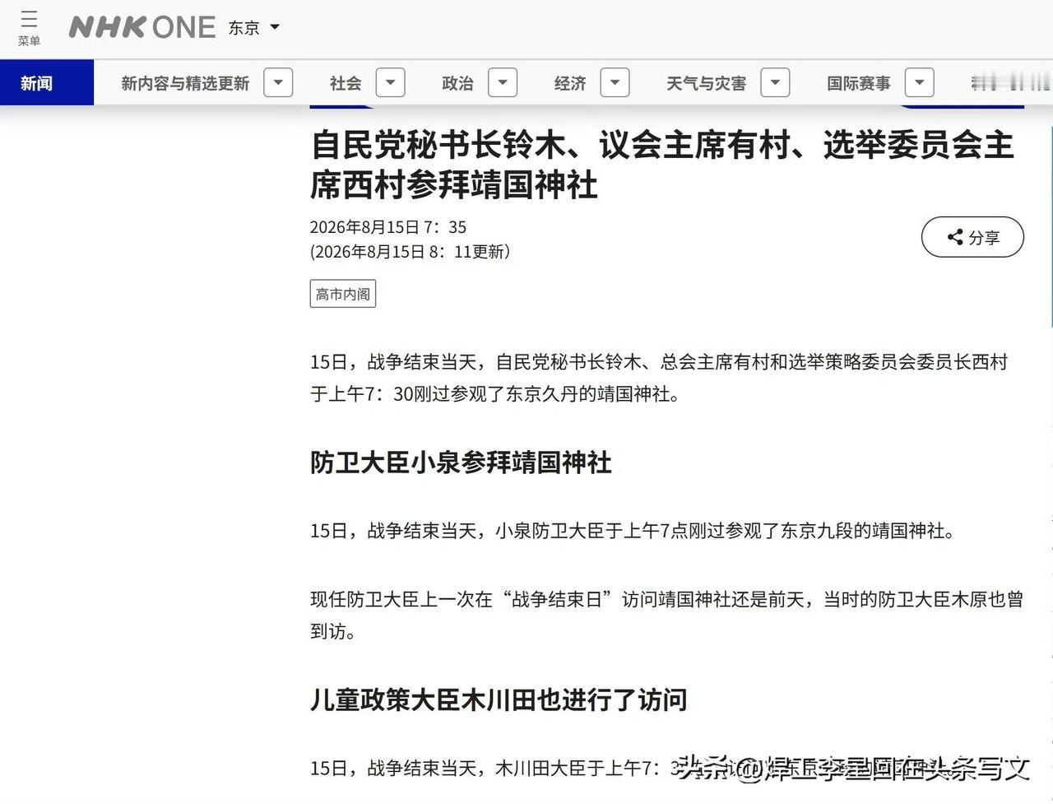Open the 国际赛事 category
This screenshot has width=1053, height=804.
(x=858, y=83)
